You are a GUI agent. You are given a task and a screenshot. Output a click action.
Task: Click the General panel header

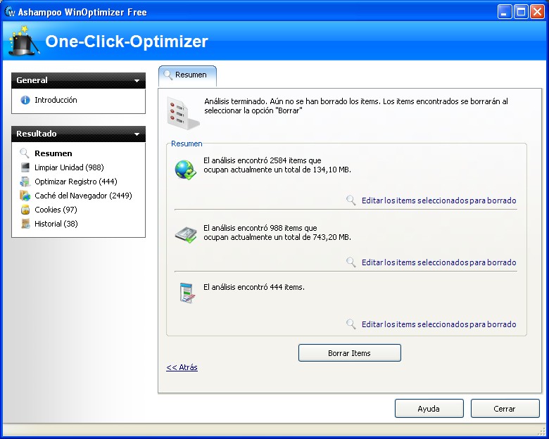(x=78, y=80)
